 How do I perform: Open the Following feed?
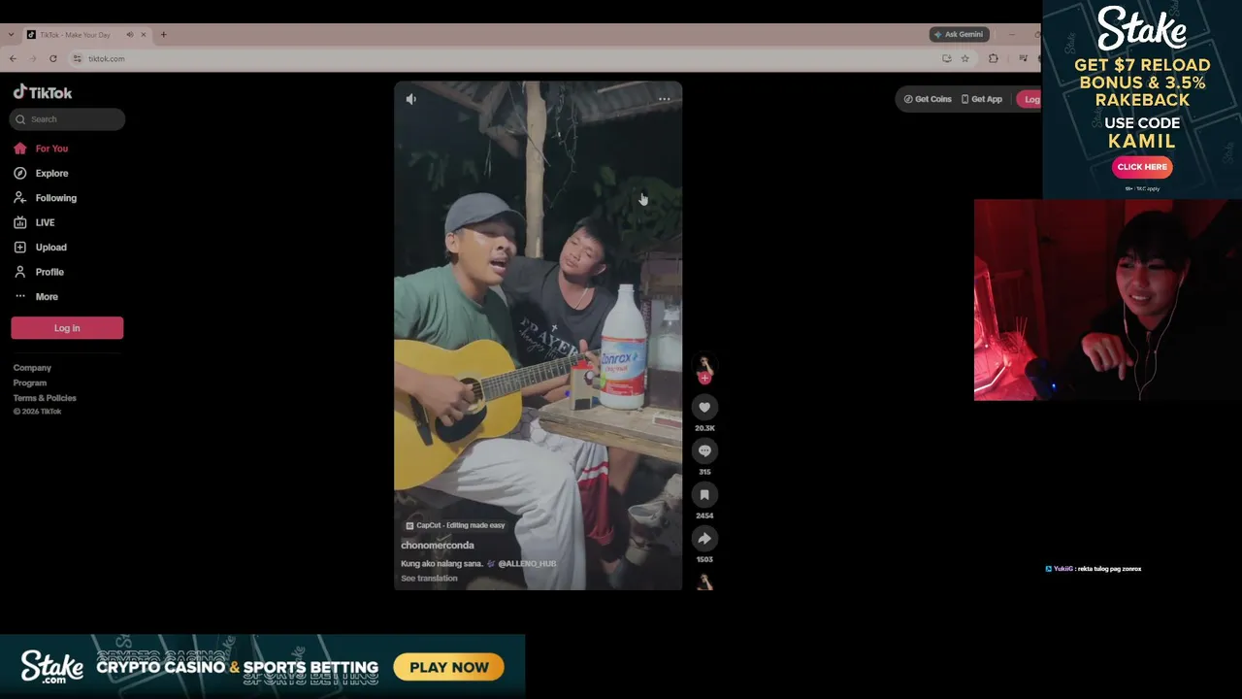coord(45,198)
